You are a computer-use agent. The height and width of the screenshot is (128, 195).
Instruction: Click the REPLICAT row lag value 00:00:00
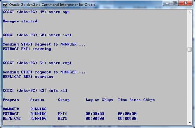click(x=95, y=118)
